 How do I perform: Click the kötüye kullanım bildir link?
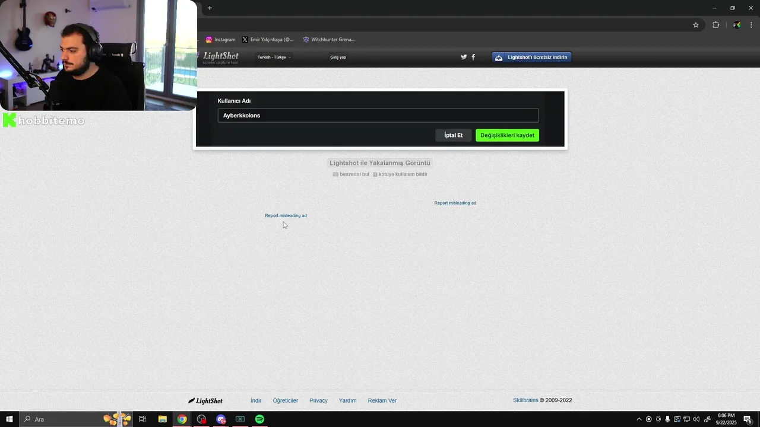(x=400, y=174)
